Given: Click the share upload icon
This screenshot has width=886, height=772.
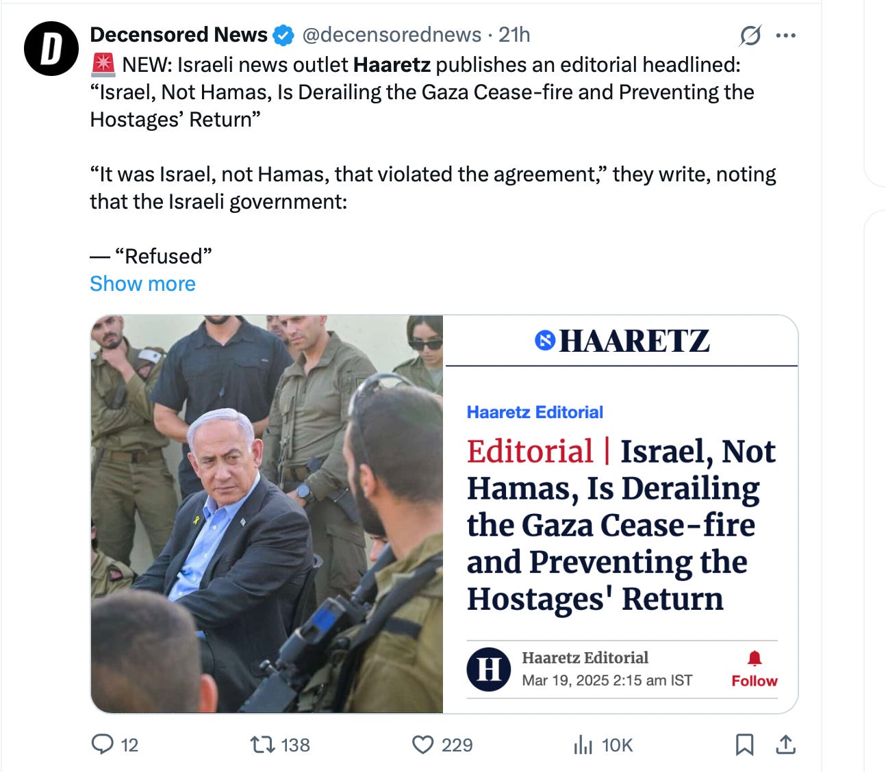Looking at the screenshot, I should click(785, 744).
